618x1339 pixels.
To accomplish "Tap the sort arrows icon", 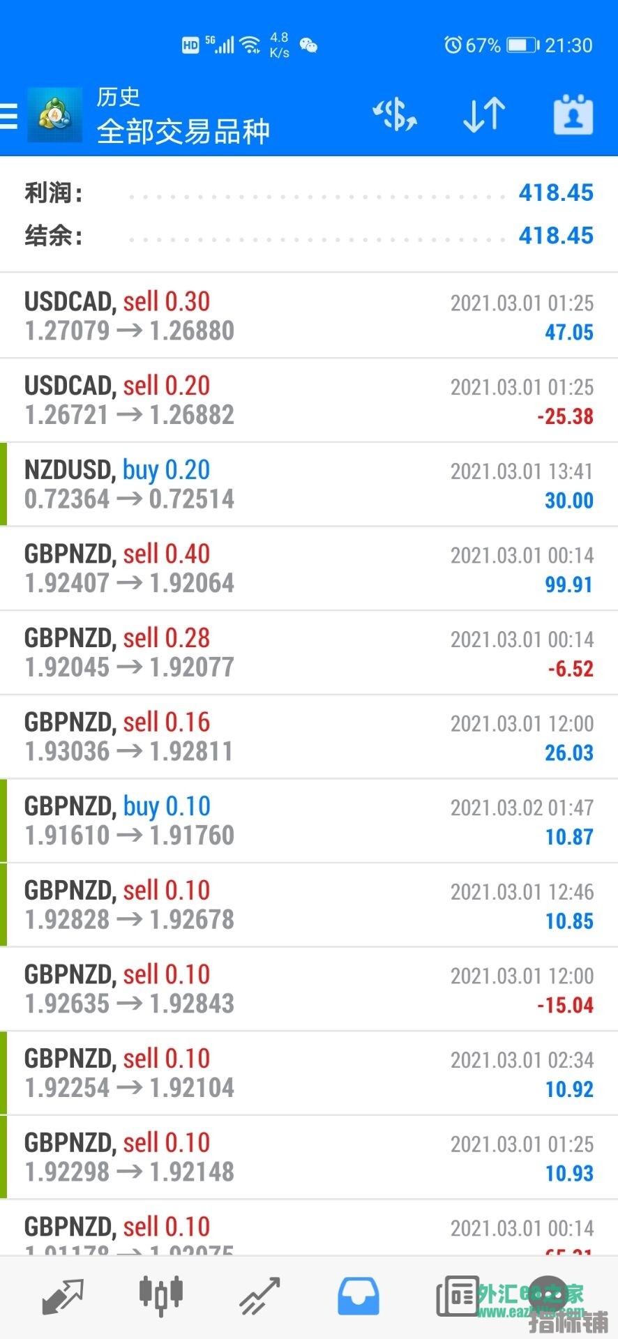I will (483, 115).
